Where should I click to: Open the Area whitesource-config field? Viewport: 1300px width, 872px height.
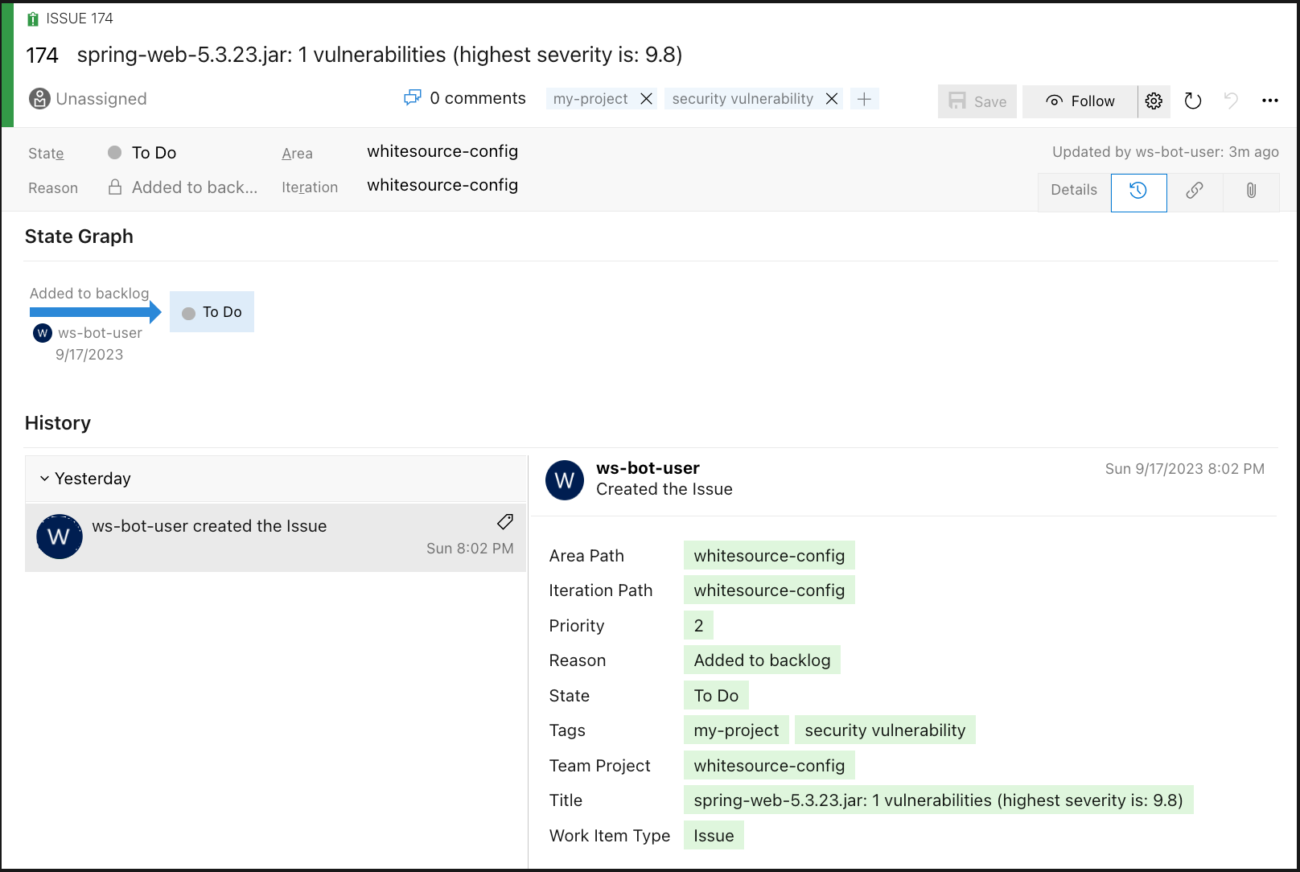(x=442, y=152)
